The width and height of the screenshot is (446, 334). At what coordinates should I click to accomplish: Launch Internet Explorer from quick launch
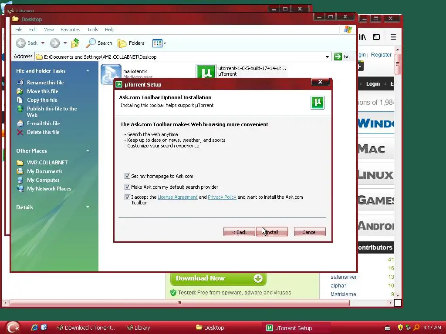click(x=34, y=327)
